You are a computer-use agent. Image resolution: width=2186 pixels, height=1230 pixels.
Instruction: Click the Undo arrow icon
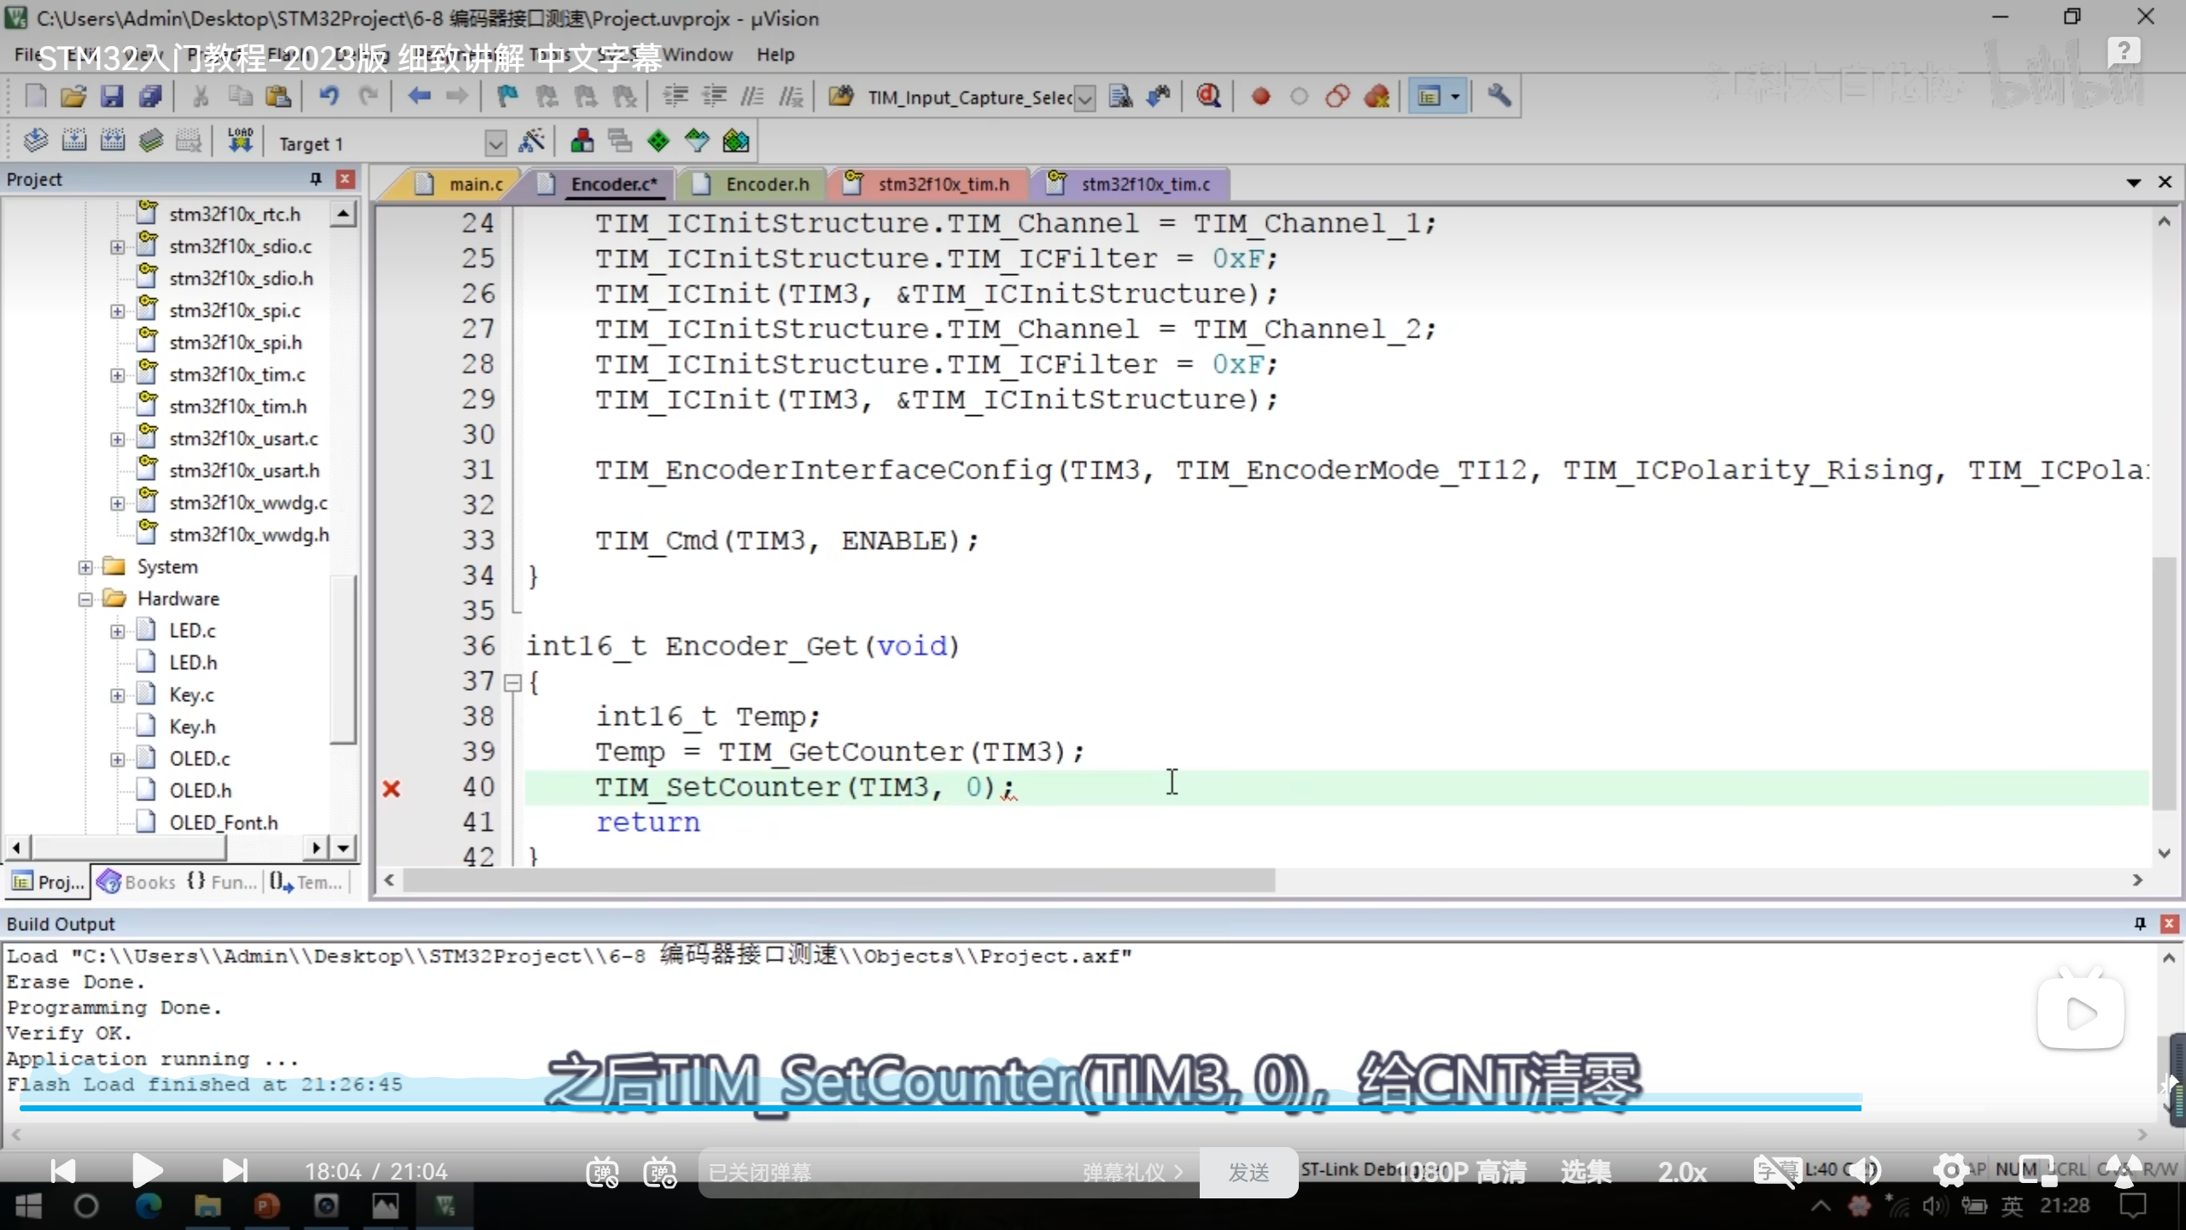(329, 97)
